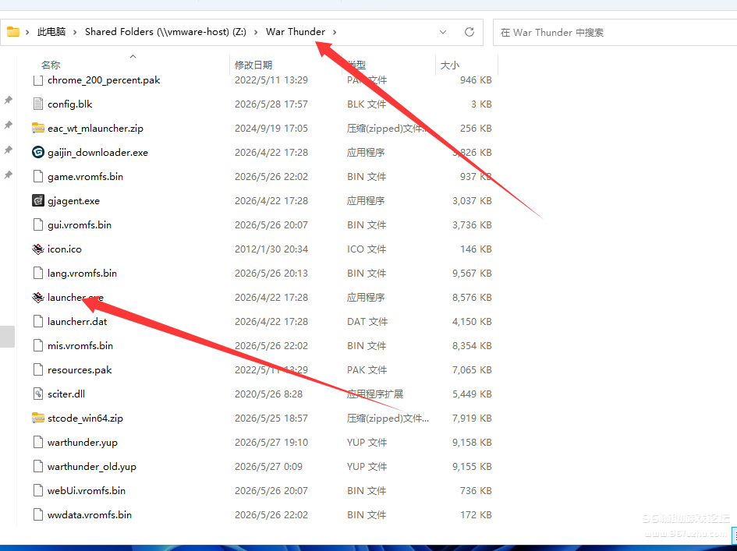Refresh the War Thunder folder view
Screen dimensions: 737x551
(469, 32)
